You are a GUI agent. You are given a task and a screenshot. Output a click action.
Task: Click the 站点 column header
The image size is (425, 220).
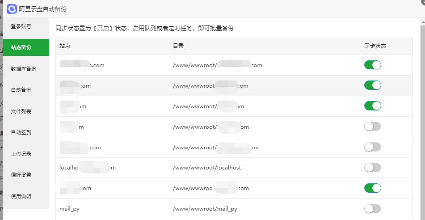(x=65, y=46)
